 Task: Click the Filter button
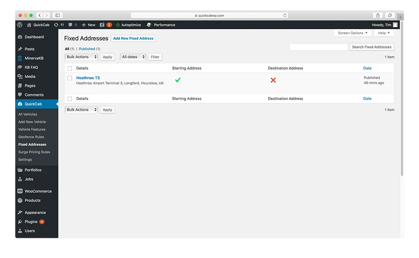pyautogui.click(x=155, y=57)
